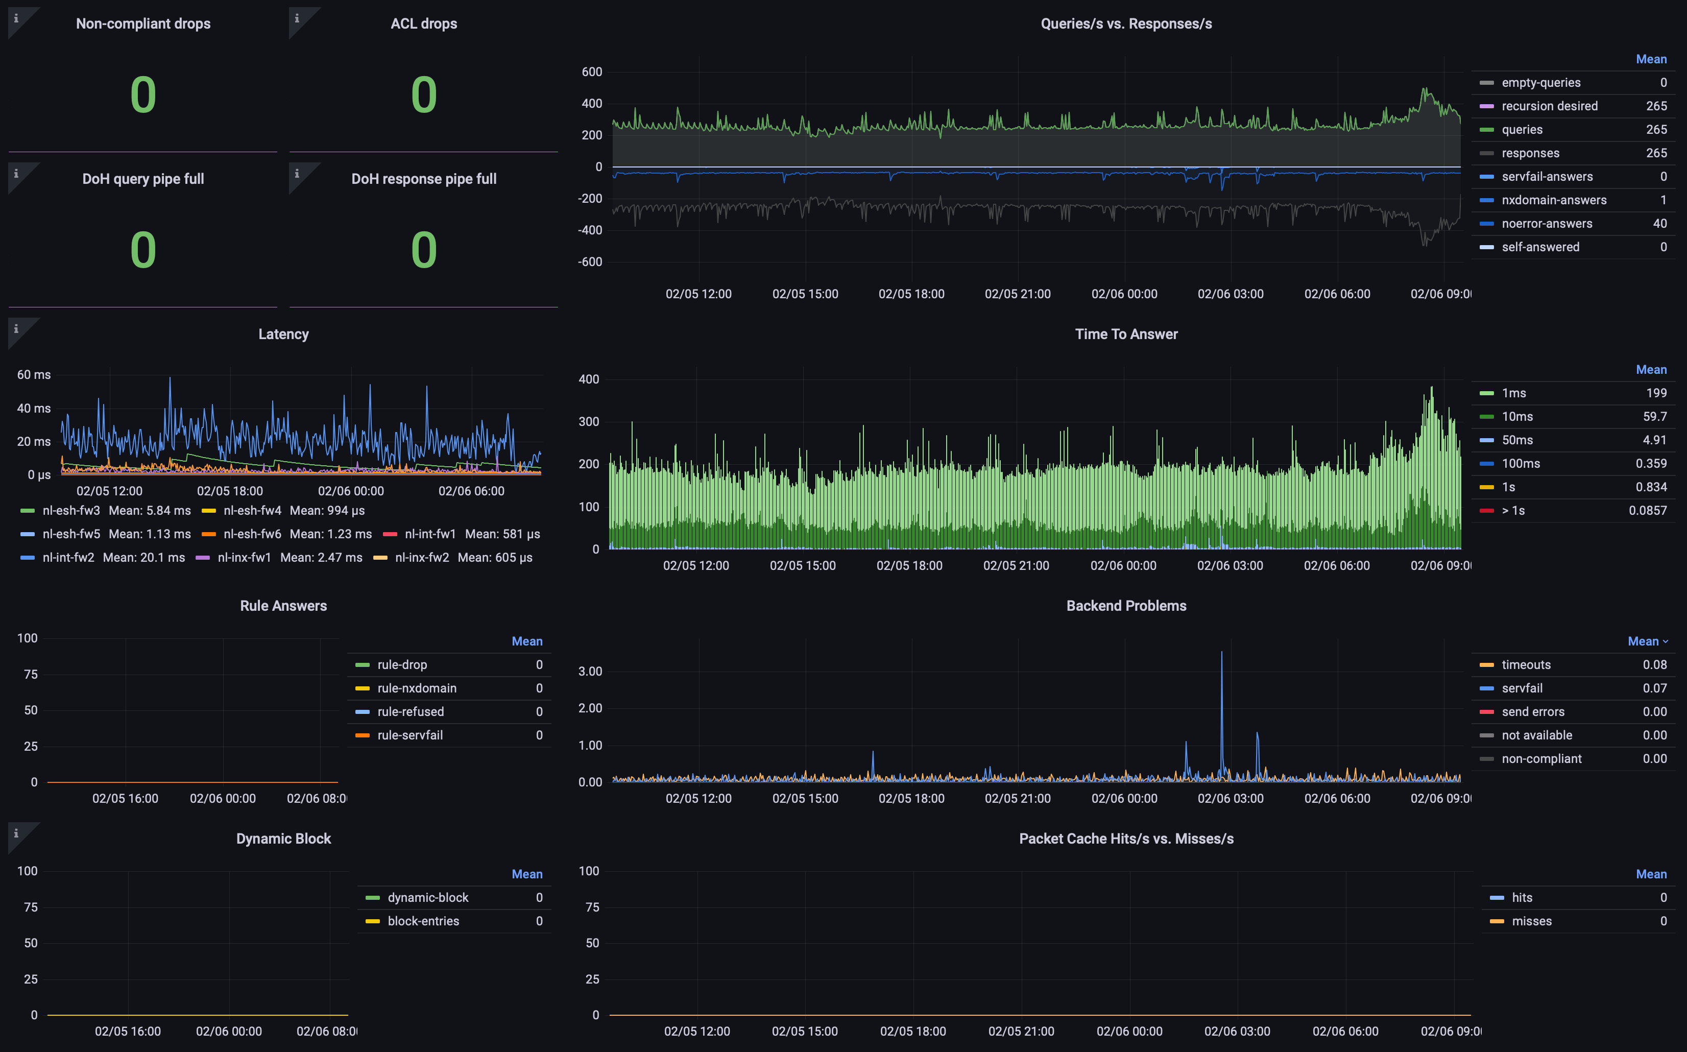Click the servfail legend label
Viewport: 1687px width, 1052px height.
(x=1522, y=688)
